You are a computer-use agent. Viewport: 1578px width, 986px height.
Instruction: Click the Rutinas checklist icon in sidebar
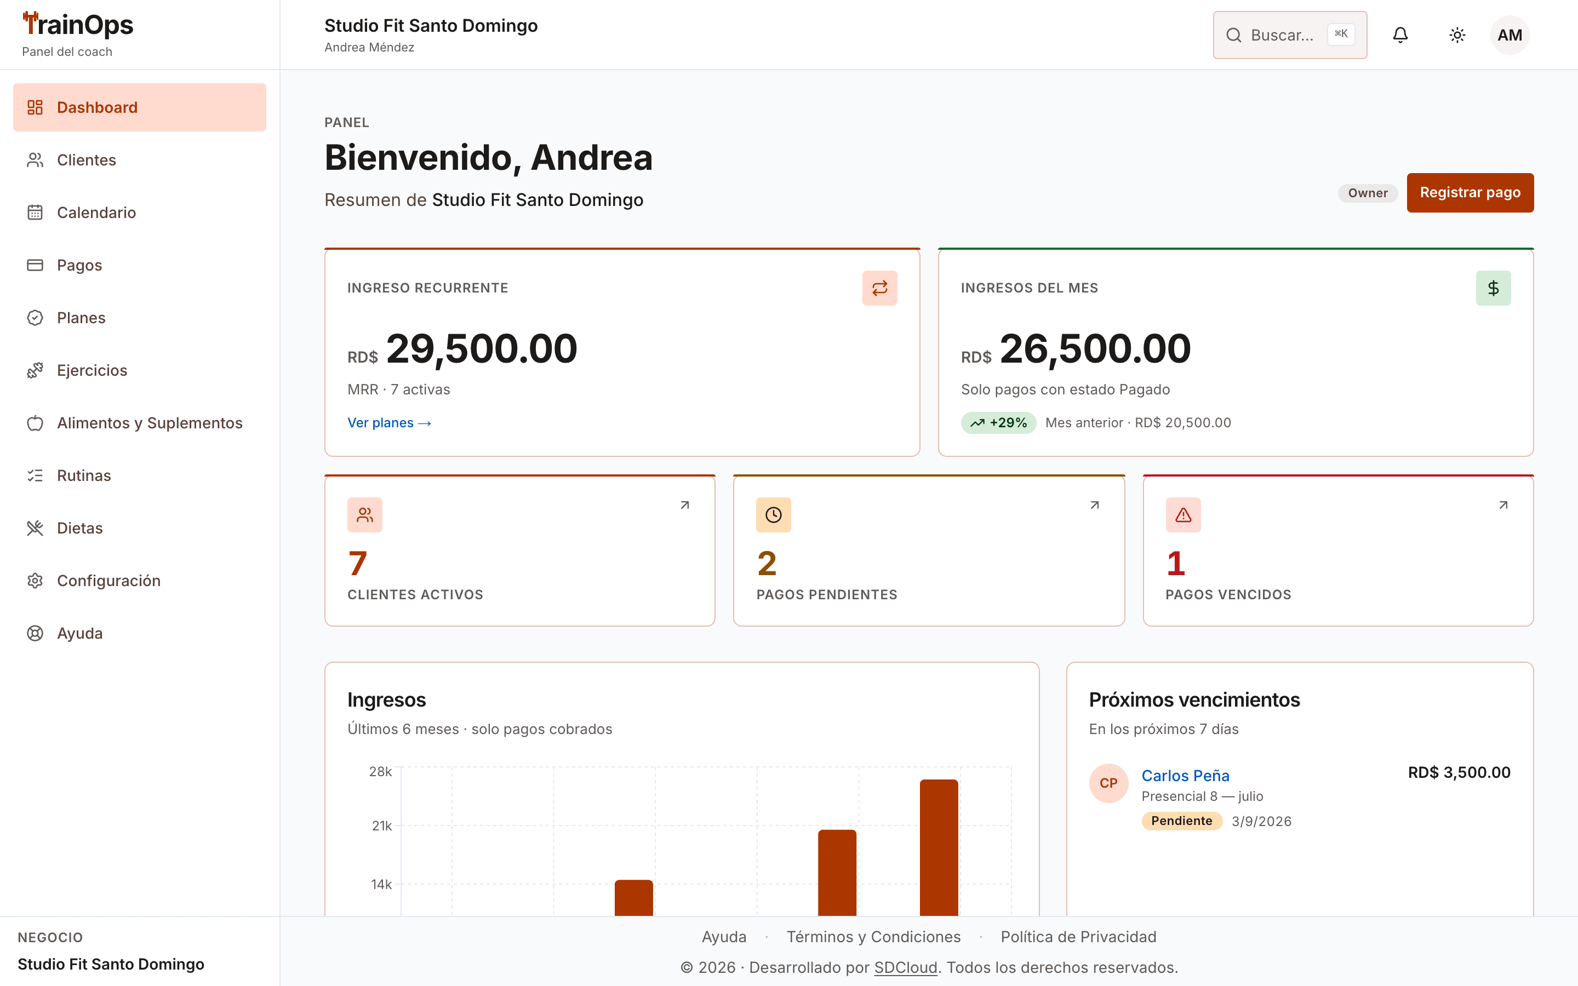[x=35, y=475]
